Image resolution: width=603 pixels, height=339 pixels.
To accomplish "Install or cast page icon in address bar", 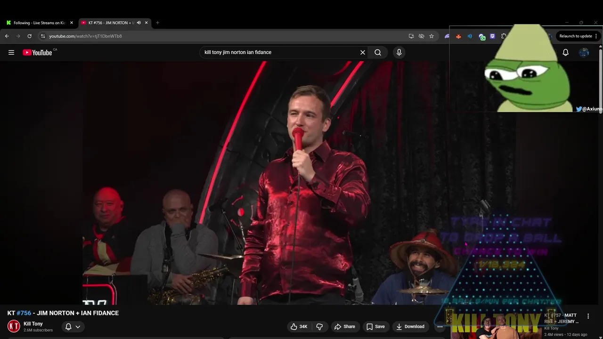I will pos(411,36).
